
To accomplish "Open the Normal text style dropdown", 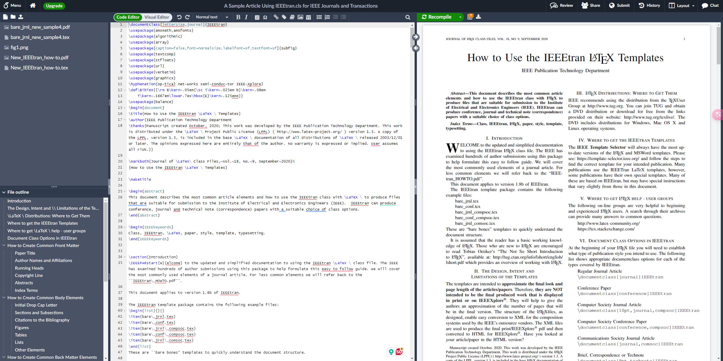I will 212,17.
